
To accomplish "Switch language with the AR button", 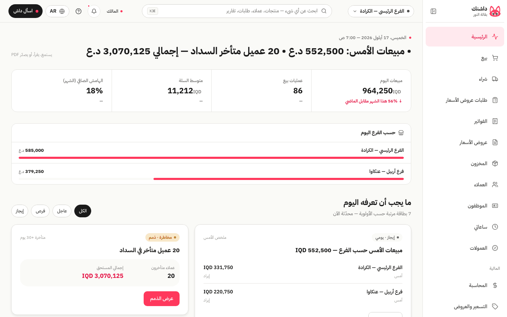I will [x=57, y=11].
